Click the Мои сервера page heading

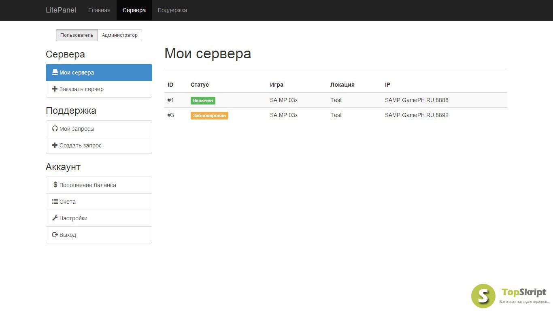208,53
